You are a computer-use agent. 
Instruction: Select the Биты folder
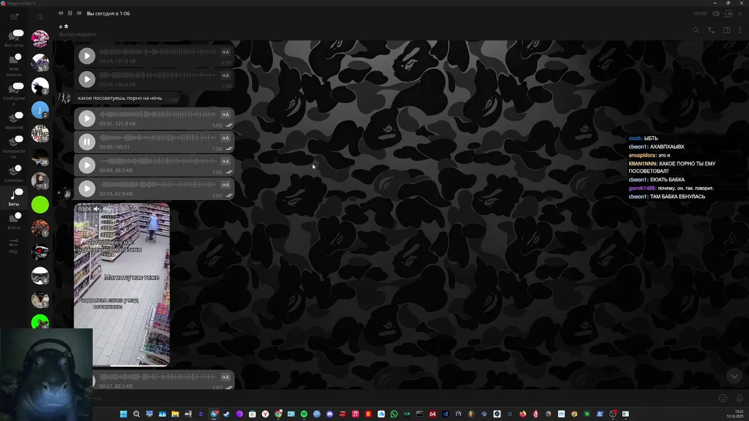click(x=14, y=197)
